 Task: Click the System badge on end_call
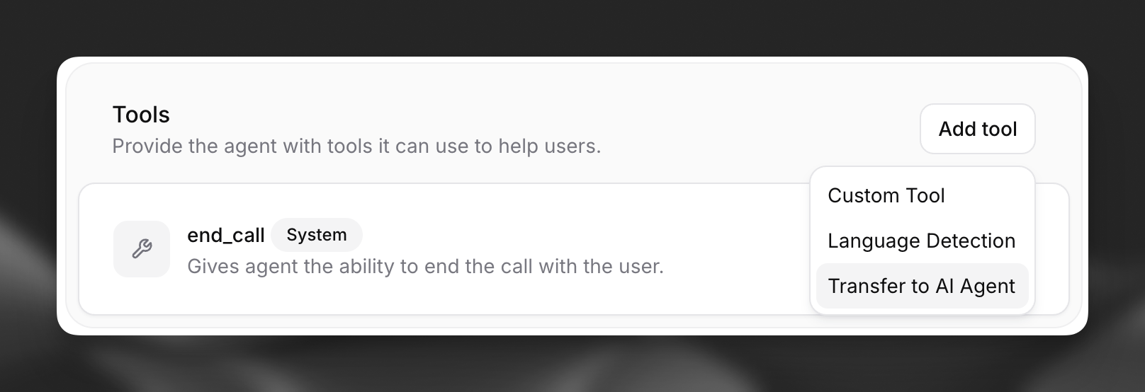pos(316,235)
